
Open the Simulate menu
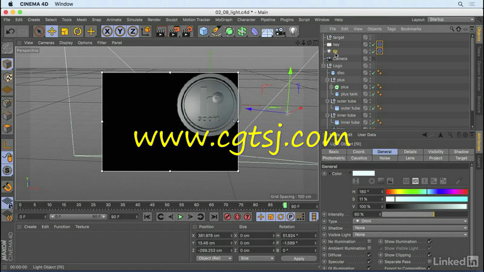coord(134,19)
